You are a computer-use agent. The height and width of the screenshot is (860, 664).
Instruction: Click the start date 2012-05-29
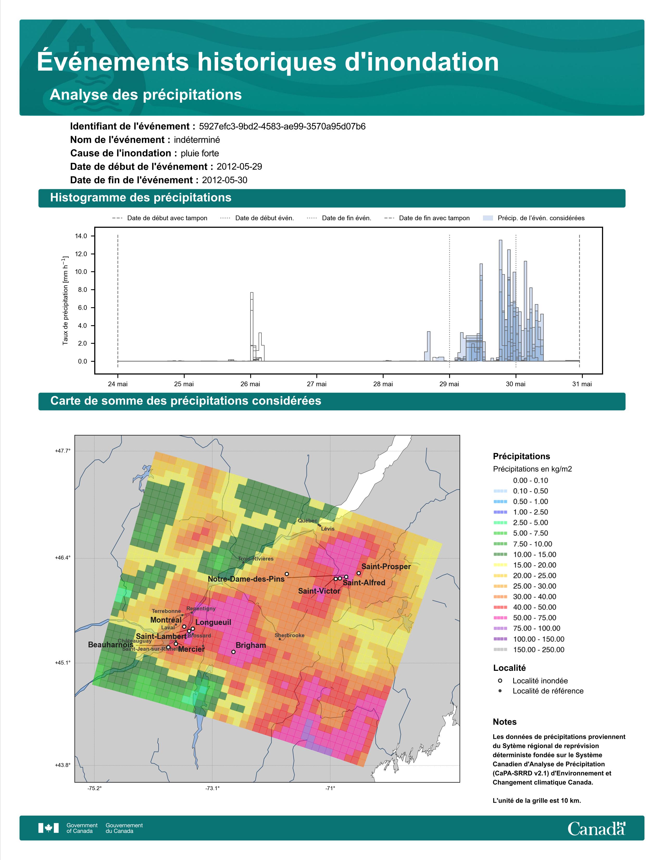(239, 167)
